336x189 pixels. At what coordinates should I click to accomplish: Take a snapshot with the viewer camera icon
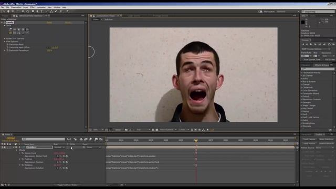(x=126, y=130)
